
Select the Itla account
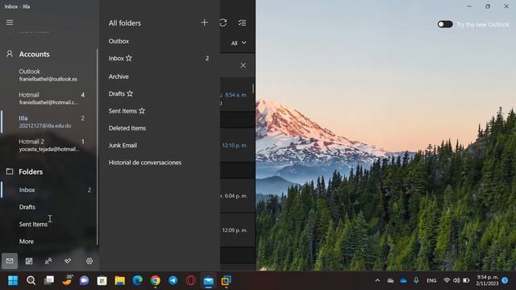[49, 122]
